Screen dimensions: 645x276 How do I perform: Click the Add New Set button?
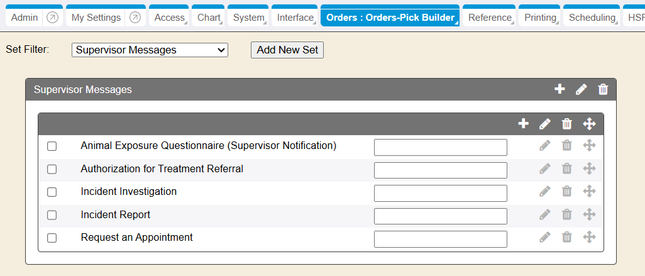[287, 50]
